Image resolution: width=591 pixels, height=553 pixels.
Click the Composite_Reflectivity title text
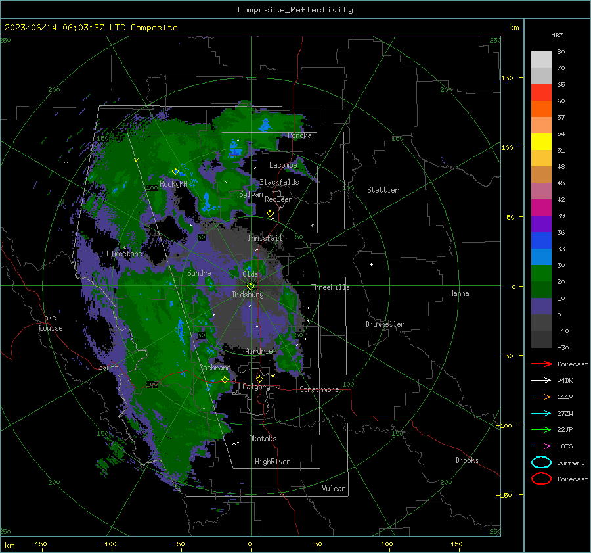[x=295, y=10]
